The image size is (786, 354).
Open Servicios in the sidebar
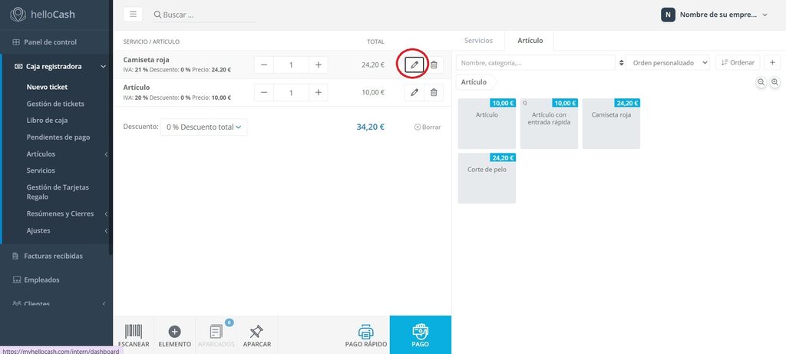coord(41,170)
